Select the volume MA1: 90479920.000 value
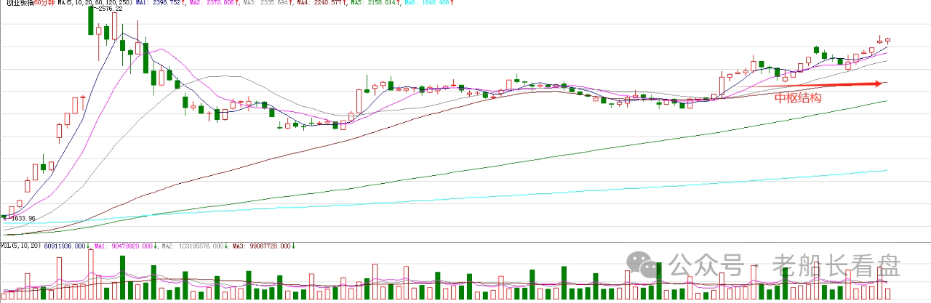 click(x=124, y=246)
